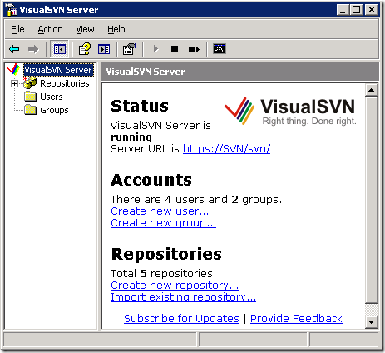Open the View menu
The height and width of the screenshot is (353, 385).
pyautogui.click(x=85, y=29)
